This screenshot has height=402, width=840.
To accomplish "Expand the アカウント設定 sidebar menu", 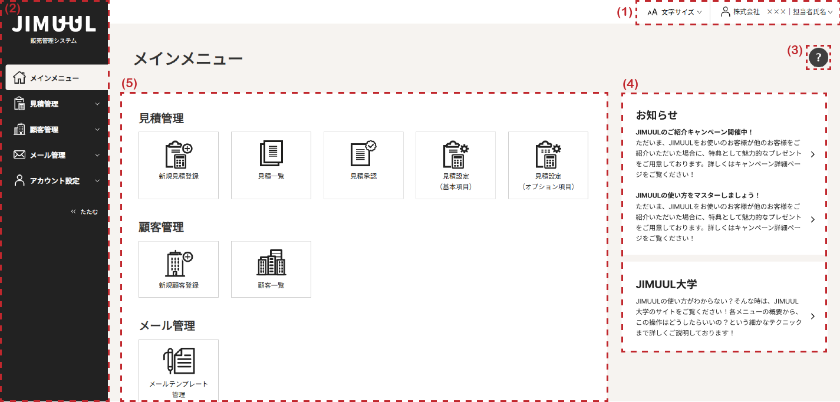I will [x=56, y=181].
